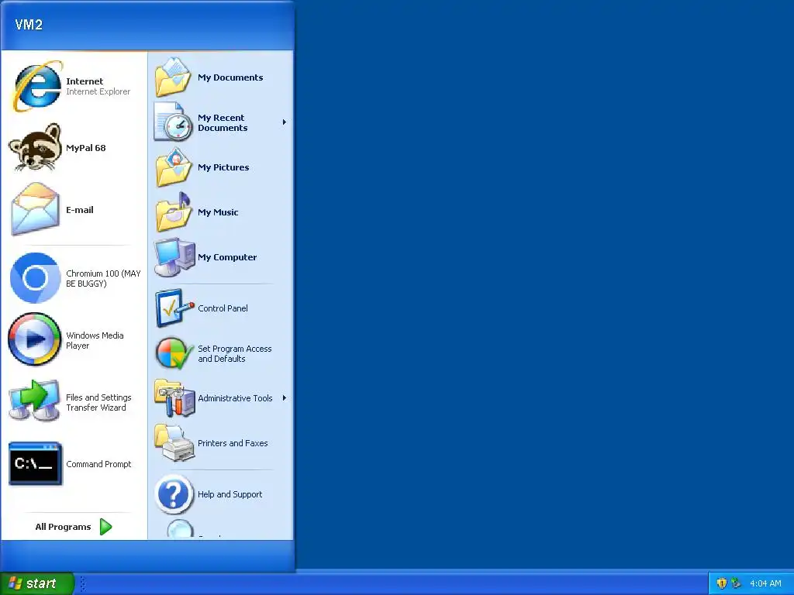Expand Administrative Tools submenu arrow
Viewport: 794px width, 595px height.
point(284,398)
